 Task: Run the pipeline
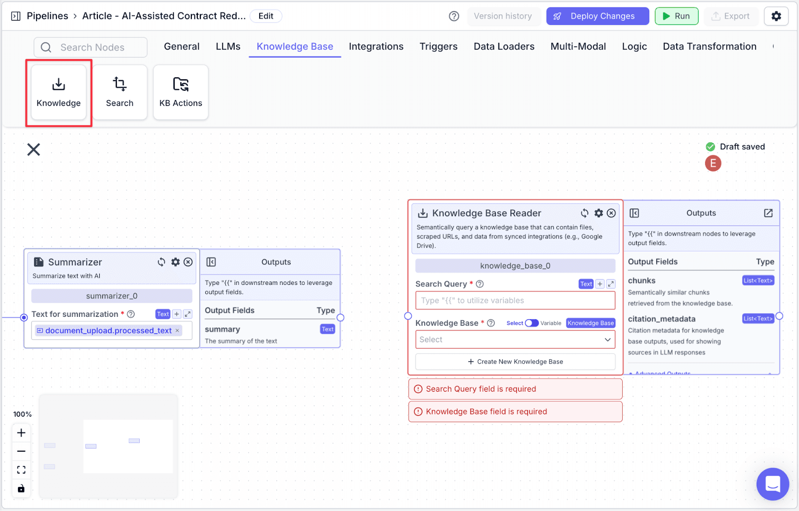(x=676, y=16)
